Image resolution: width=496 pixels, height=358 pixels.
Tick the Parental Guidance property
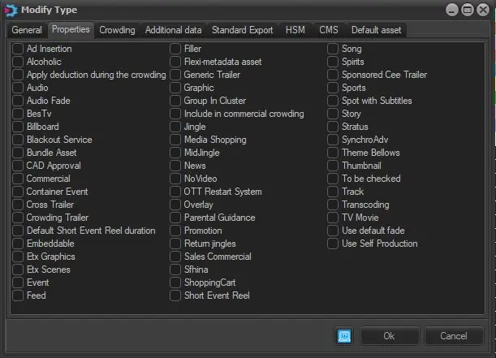176,218
